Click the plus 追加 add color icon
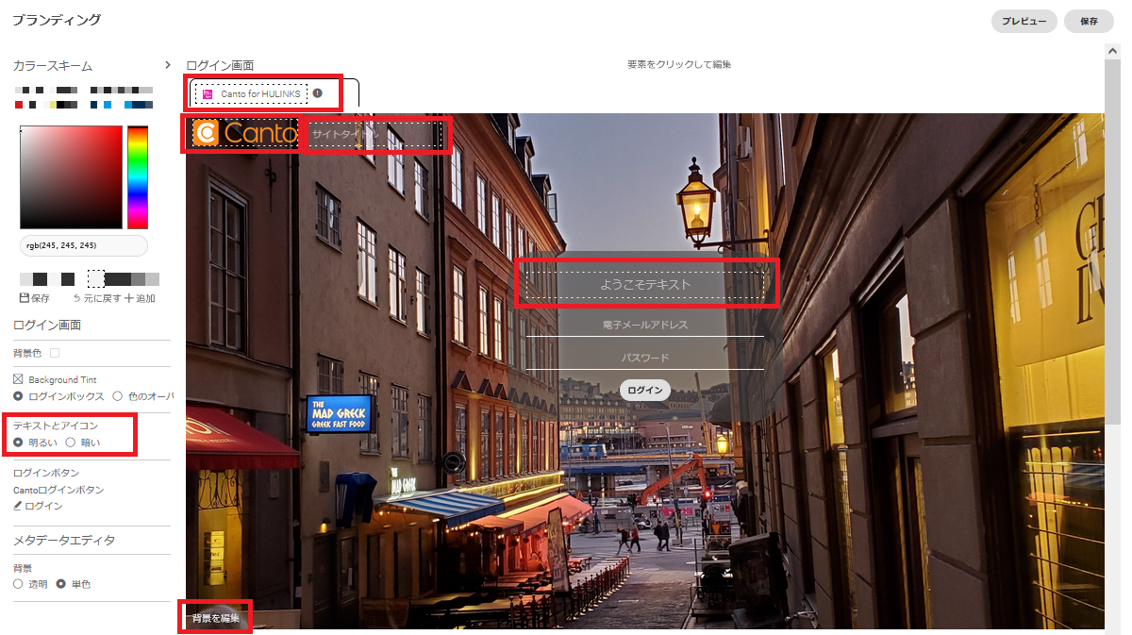The width and height of the screenshot is (1132, 635). (129, 298)
